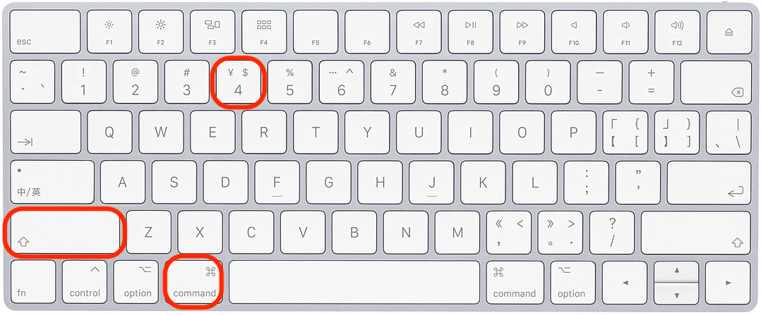
Task: Click the circled 4 dollar key
Action: tap(238, 82)
